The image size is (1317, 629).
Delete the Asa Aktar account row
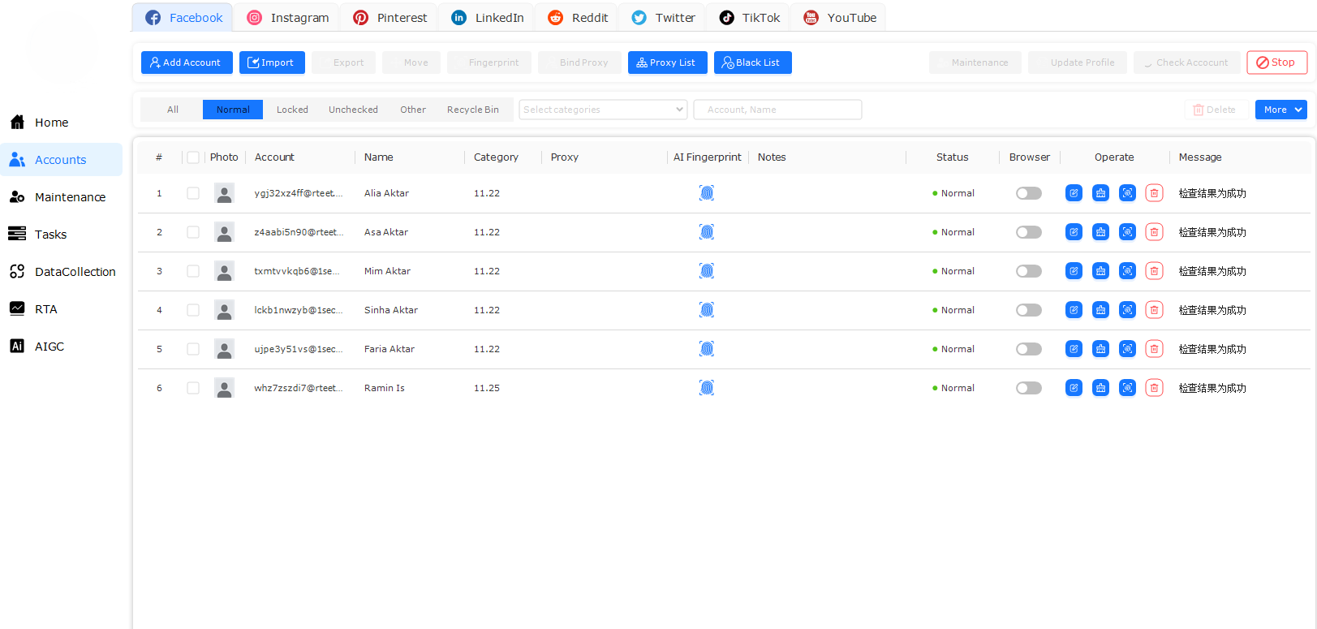[x=1154, y=232]
